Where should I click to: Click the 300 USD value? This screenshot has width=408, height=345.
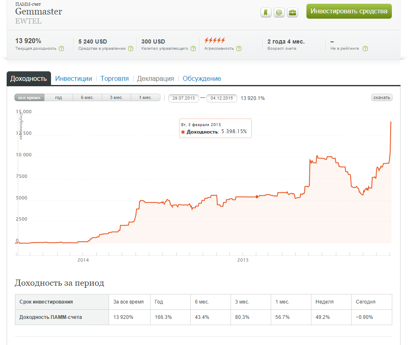(153, 41)
